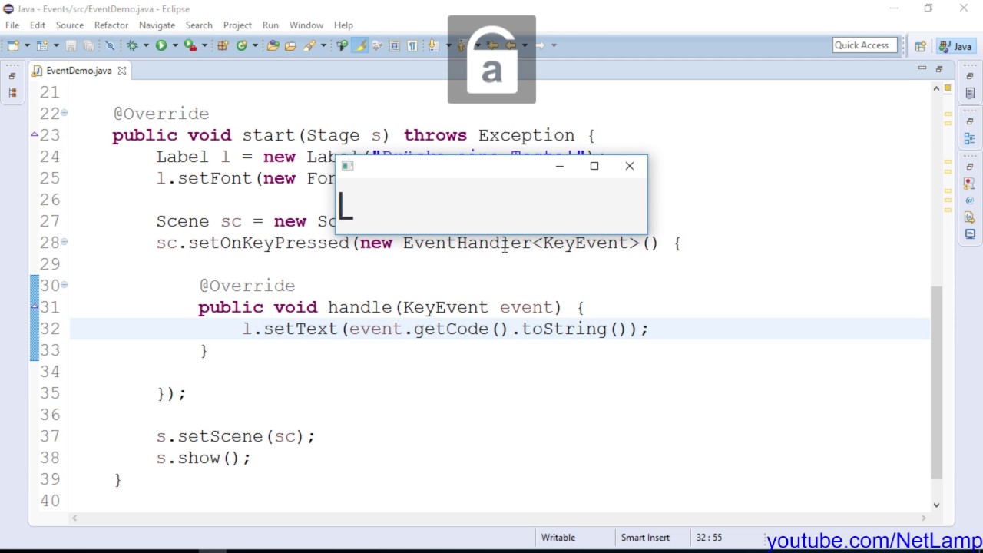Click the Save icon in the toolbar

(x=71, y=46)
